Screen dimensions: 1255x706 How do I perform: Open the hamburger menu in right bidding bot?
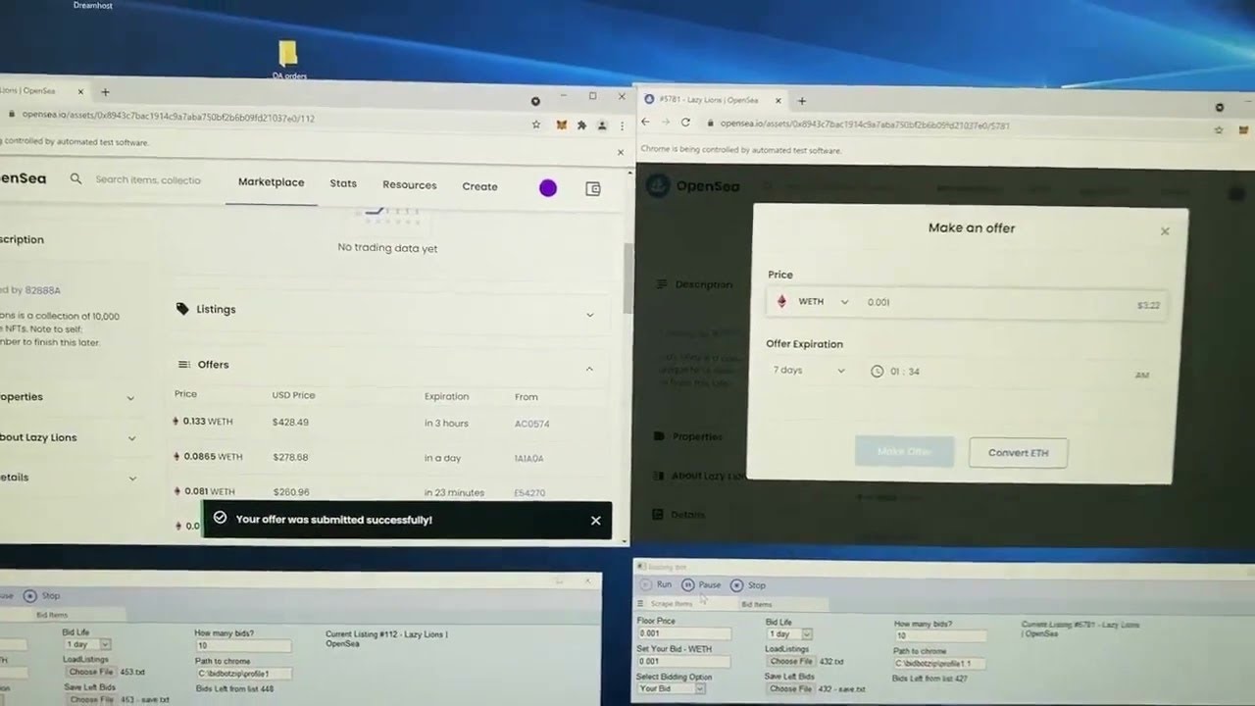640,604
